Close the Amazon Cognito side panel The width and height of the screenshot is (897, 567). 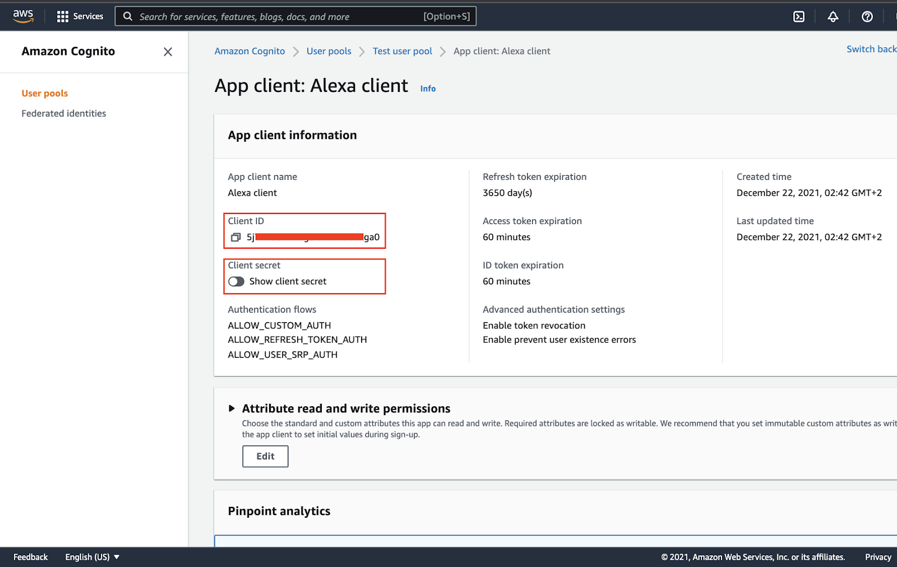[x=168, y=52]
